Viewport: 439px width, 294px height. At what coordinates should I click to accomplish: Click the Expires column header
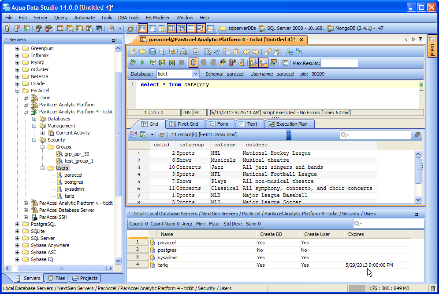(377, 234)
